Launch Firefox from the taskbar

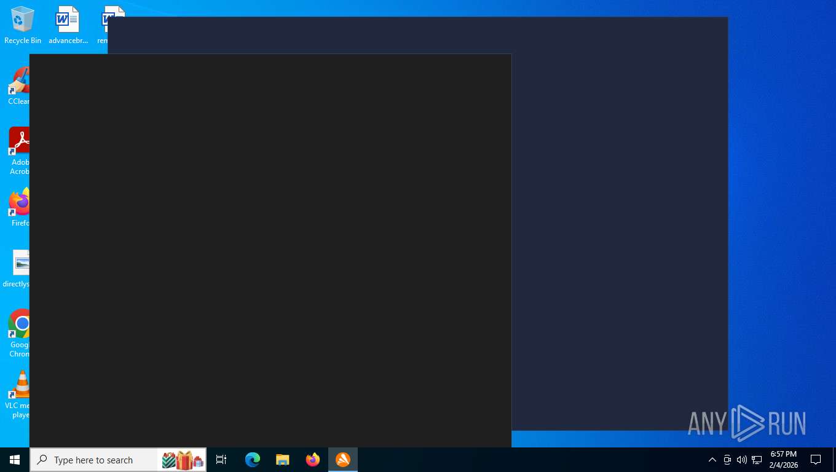(x=312, y=460)
